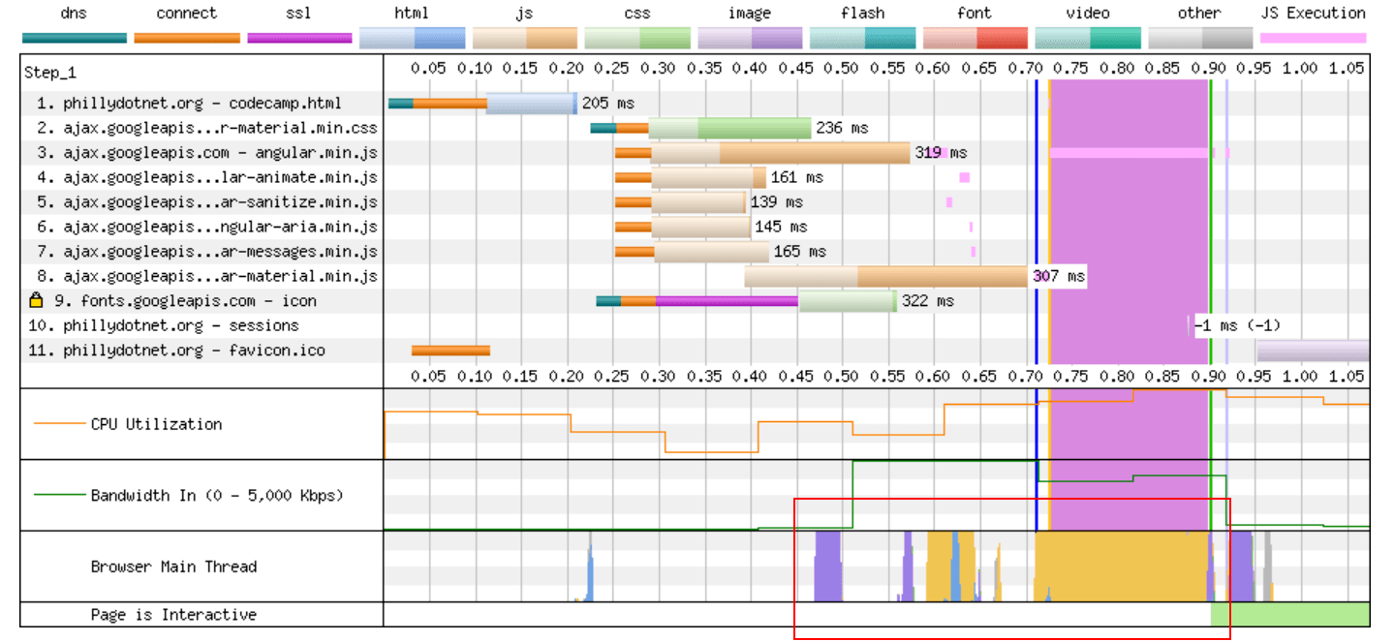Click the js legend icon
The width and height of the screenshot is (1394, 642).
524,35
